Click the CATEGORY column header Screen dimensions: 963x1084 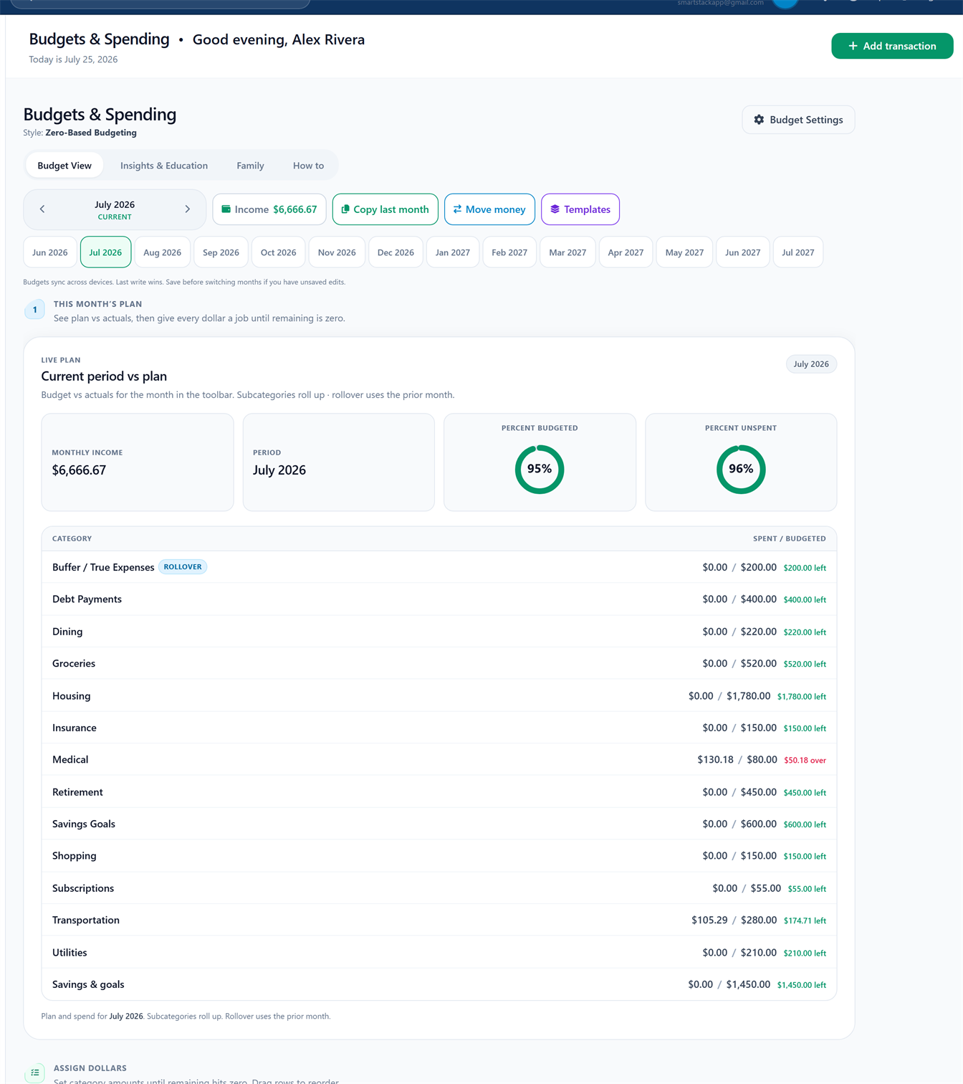tap(72, 538)
